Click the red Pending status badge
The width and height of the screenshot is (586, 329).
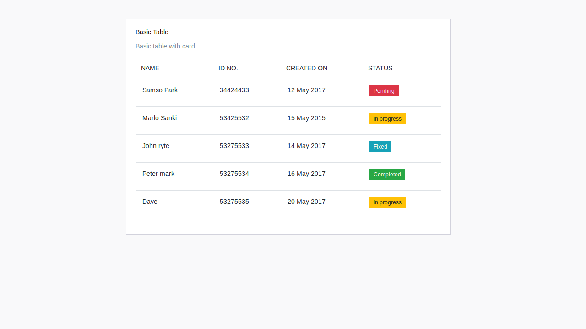click(384, 91)
